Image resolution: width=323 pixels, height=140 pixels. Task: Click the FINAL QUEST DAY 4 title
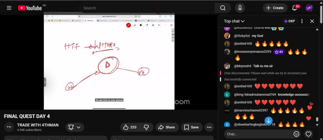[x=27, y=116]
